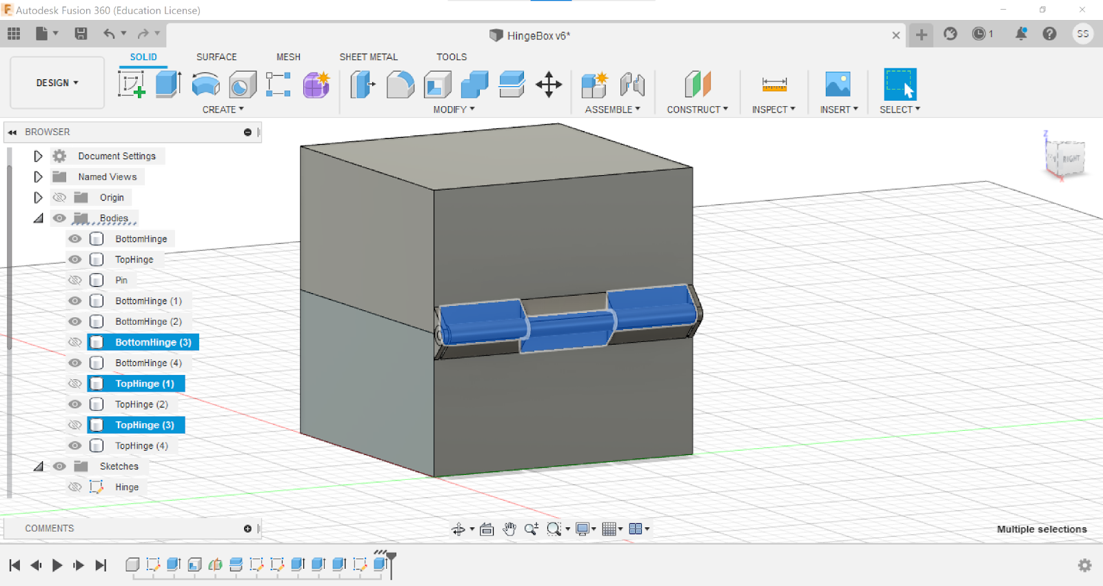Show the hidden Pin body
This screenshot has width=1103, height=586.
coord(75,281)
